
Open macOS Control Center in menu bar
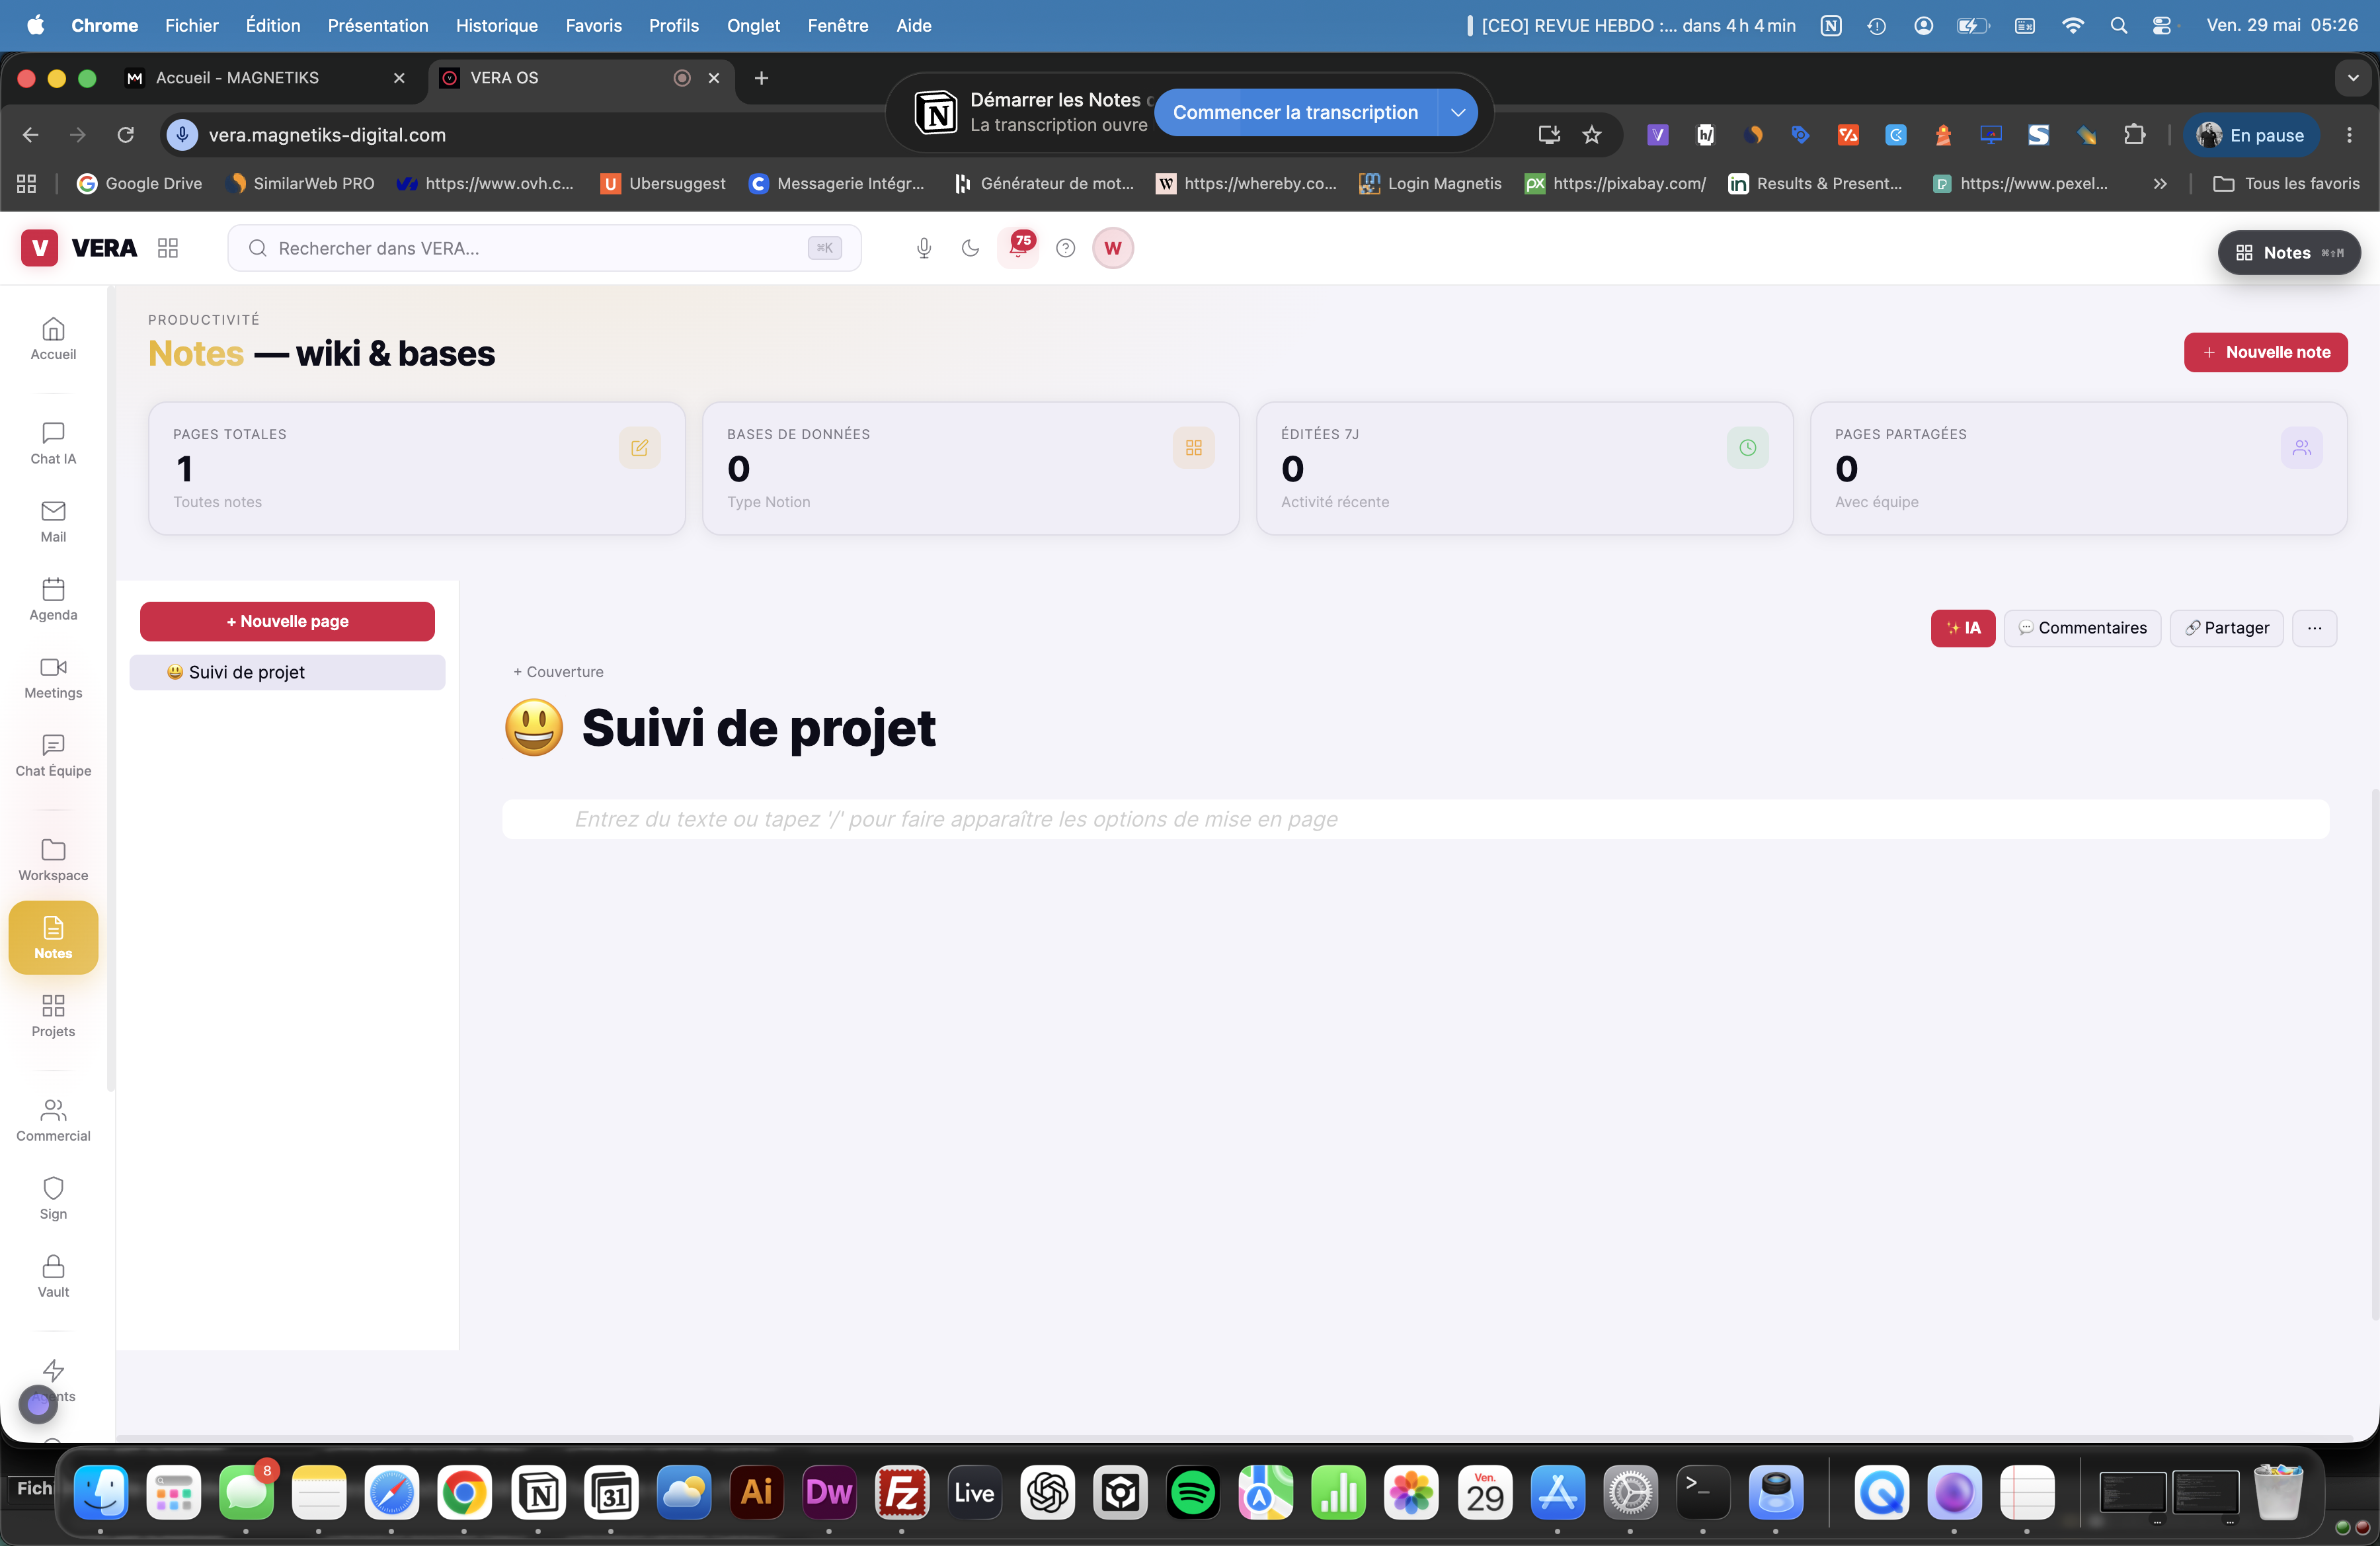click(2161, 26)
